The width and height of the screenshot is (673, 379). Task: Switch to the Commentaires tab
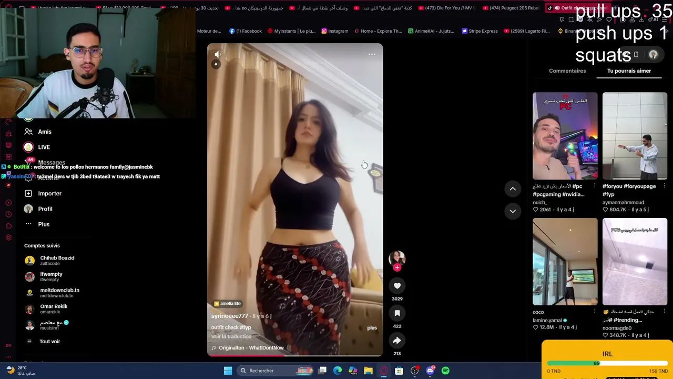point(567,71)
